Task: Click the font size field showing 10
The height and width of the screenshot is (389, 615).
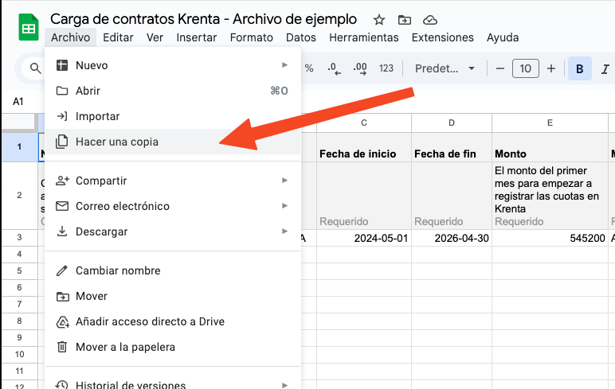Action: [x=525, y=68]
